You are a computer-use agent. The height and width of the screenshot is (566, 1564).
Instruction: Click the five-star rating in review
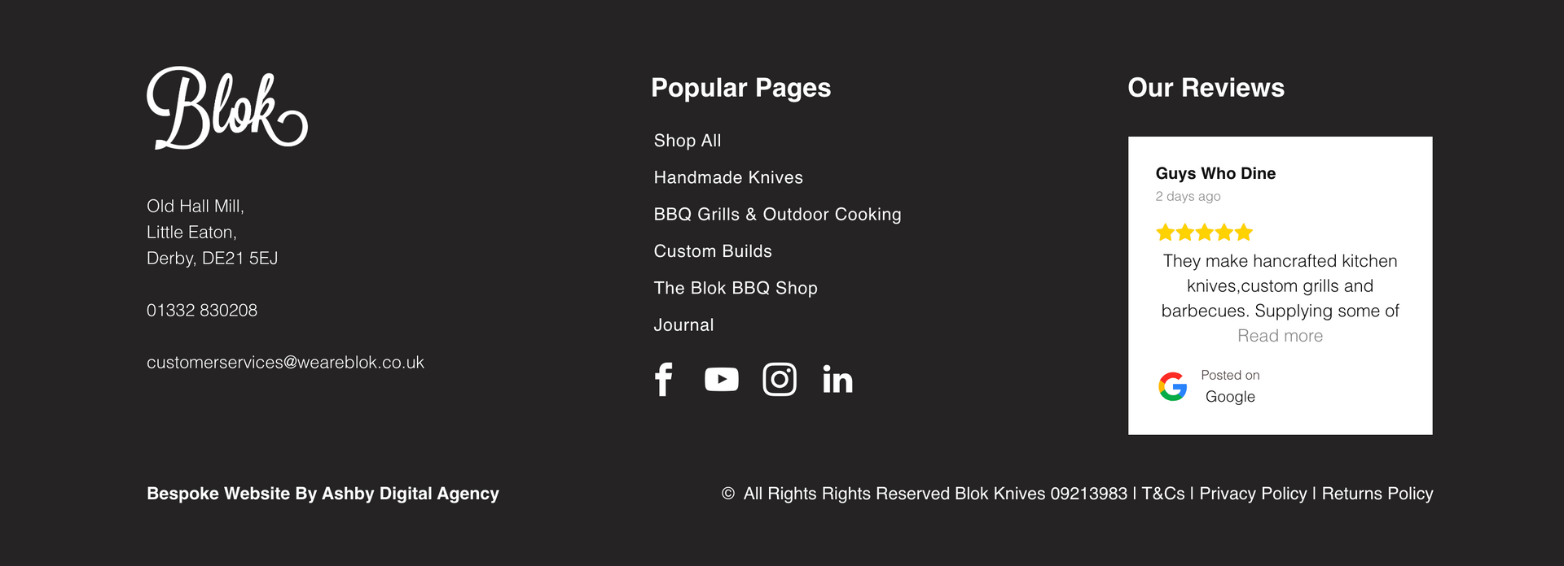pyautogui.click(x=1204, y=233)
